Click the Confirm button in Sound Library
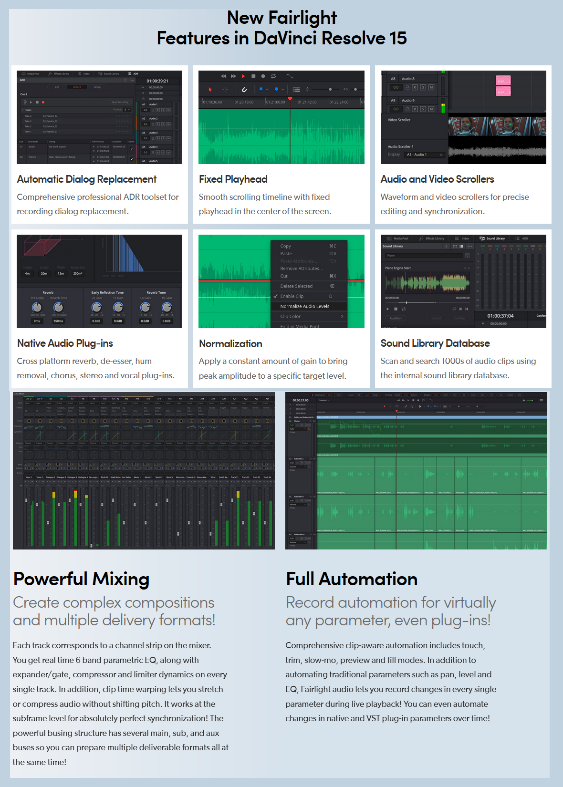563x787 pixels. tap(459, 318)
